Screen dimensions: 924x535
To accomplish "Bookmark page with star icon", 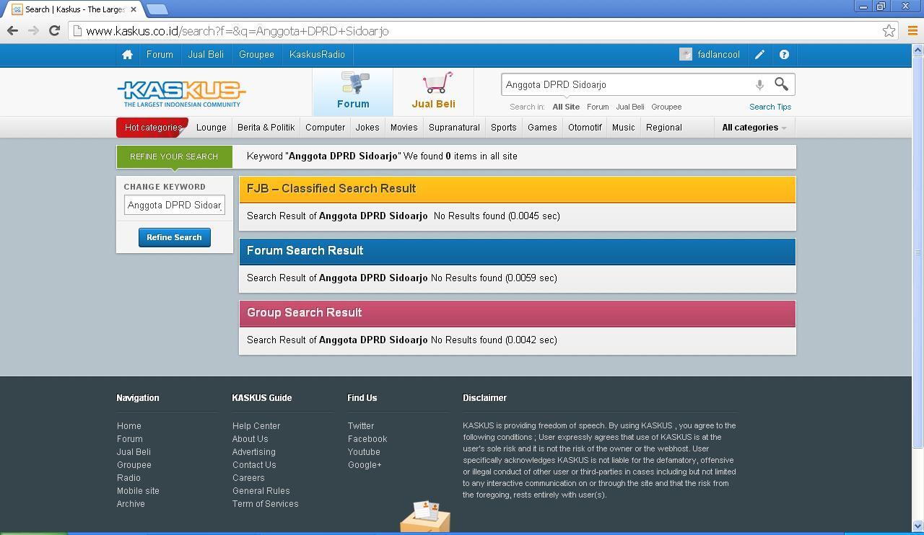I will 889,31.
